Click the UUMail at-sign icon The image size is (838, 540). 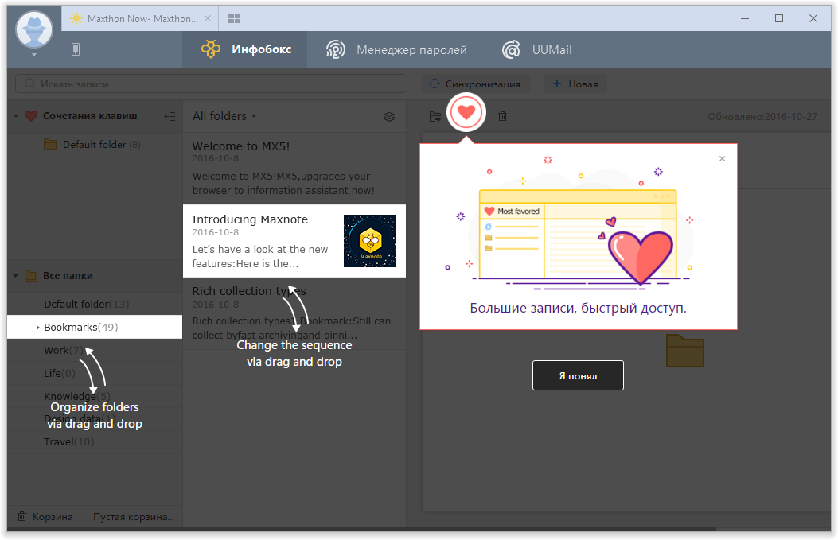(x=511, y=49)
